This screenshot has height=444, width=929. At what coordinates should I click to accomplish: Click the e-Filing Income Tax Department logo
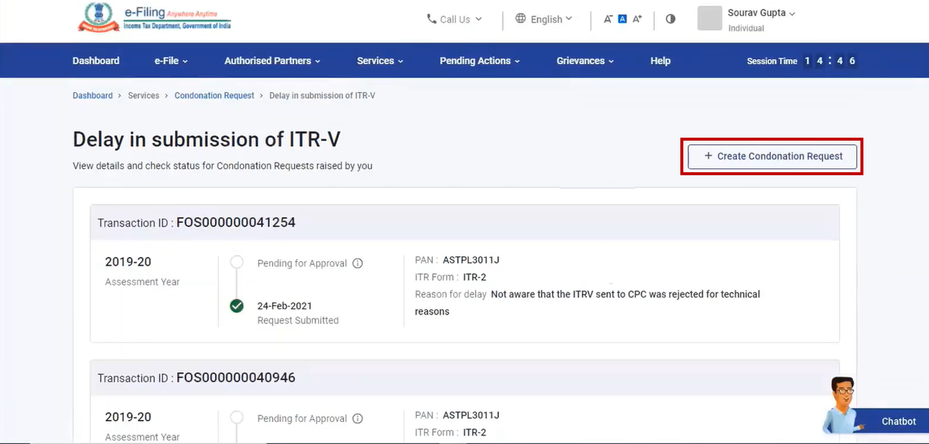tap(154, 17)
